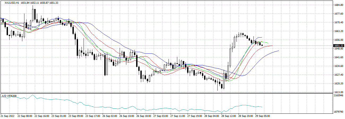
Task: Click the 26 Sep 10:00 time label
Action: (126, 116)
